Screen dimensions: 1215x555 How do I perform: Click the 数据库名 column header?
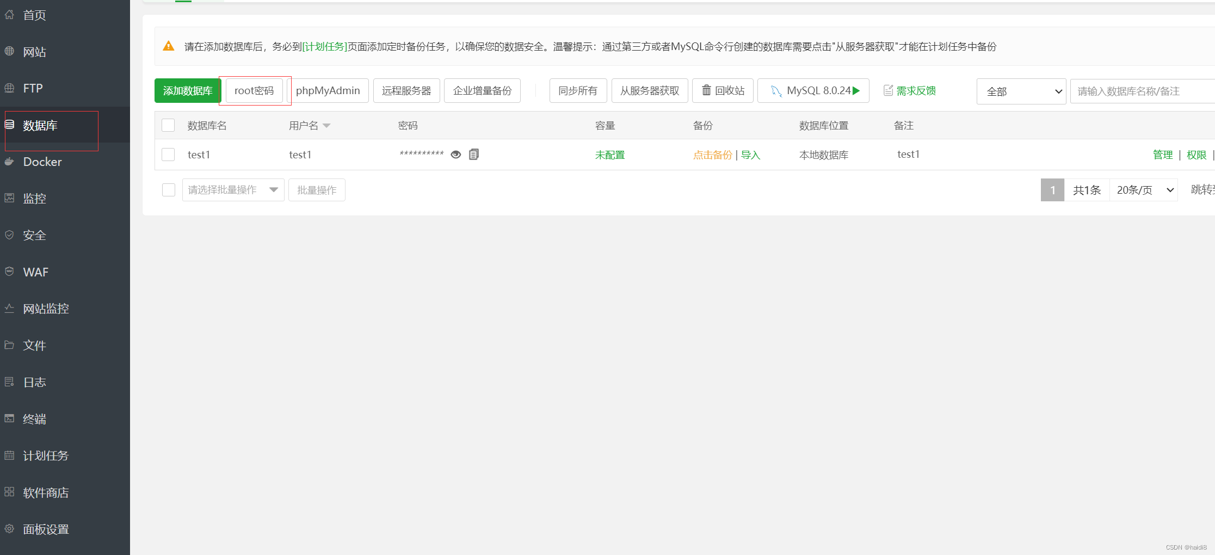207,126
